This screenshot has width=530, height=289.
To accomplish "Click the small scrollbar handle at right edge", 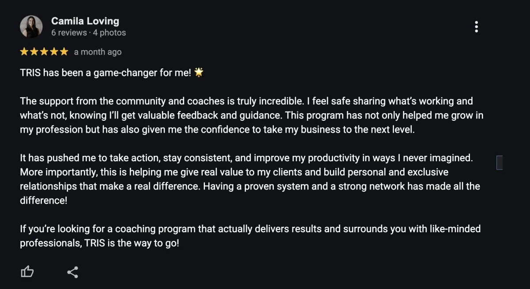I will (500, 162).
